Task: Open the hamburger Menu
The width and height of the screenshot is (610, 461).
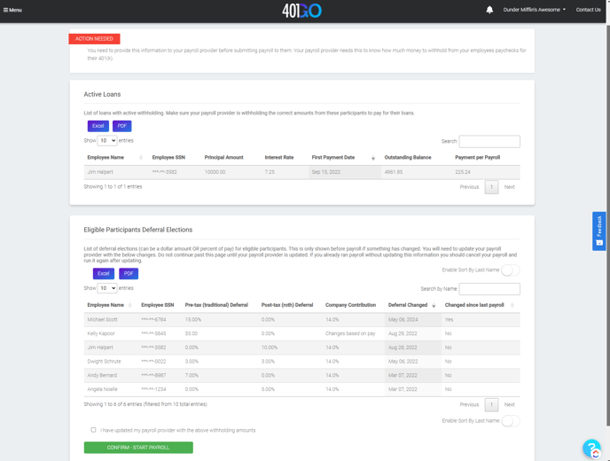Action: 12,10
